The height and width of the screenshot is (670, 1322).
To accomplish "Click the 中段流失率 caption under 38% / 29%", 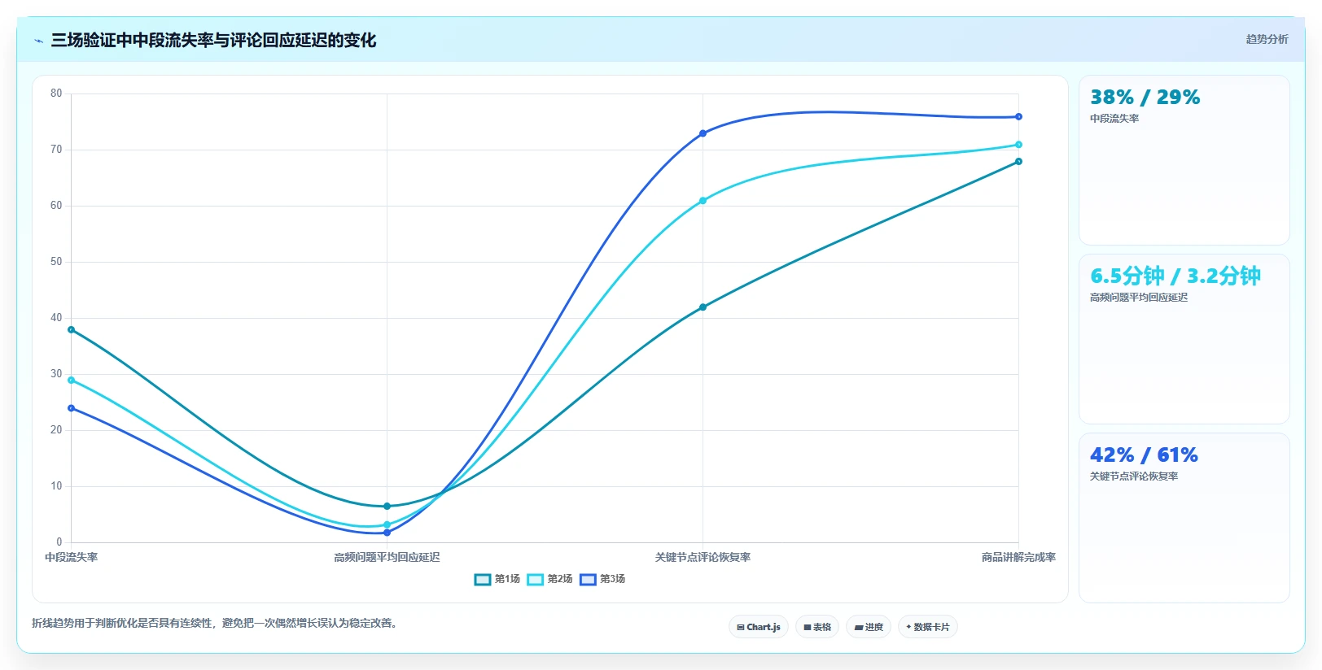I will (1114, 119).
